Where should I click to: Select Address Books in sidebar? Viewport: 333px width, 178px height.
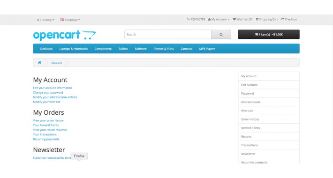[269, 102]
